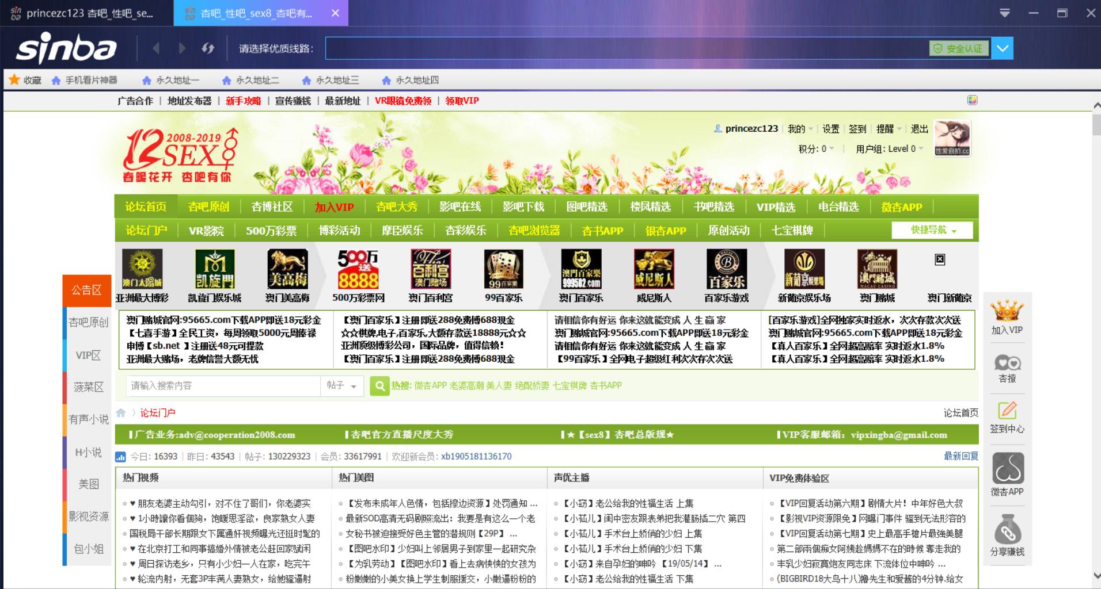Click the 退出 logout link
This screenshot has height=589, width=1101.
(x=919, y=129)
